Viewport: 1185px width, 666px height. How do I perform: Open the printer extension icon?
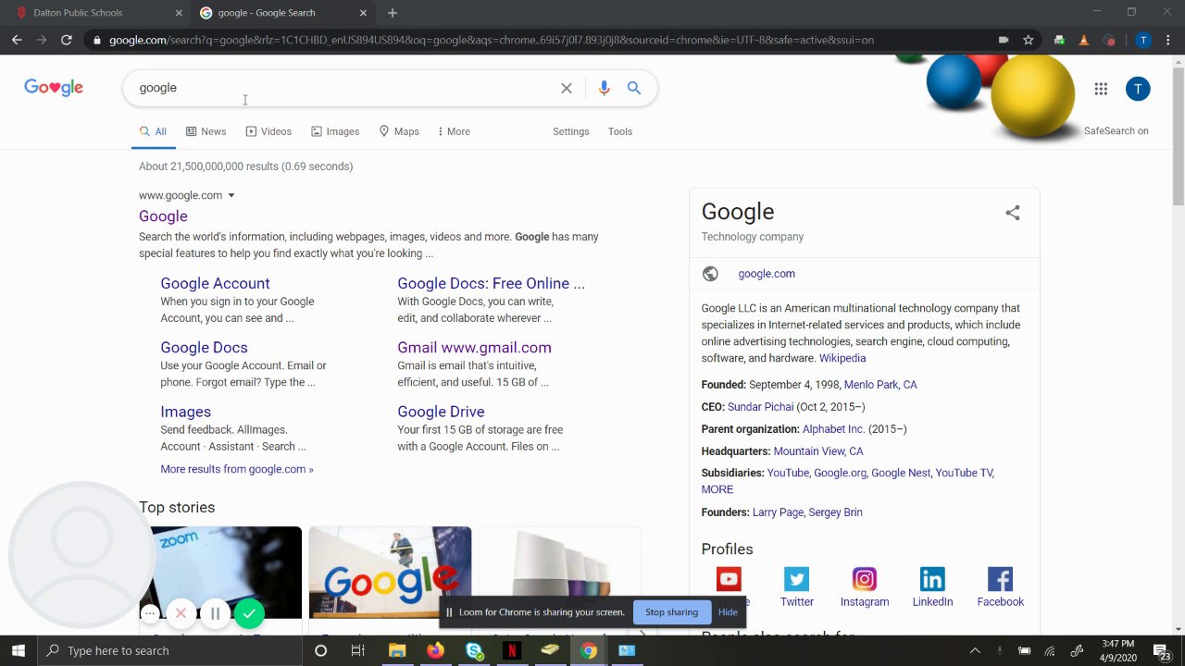1059,40
